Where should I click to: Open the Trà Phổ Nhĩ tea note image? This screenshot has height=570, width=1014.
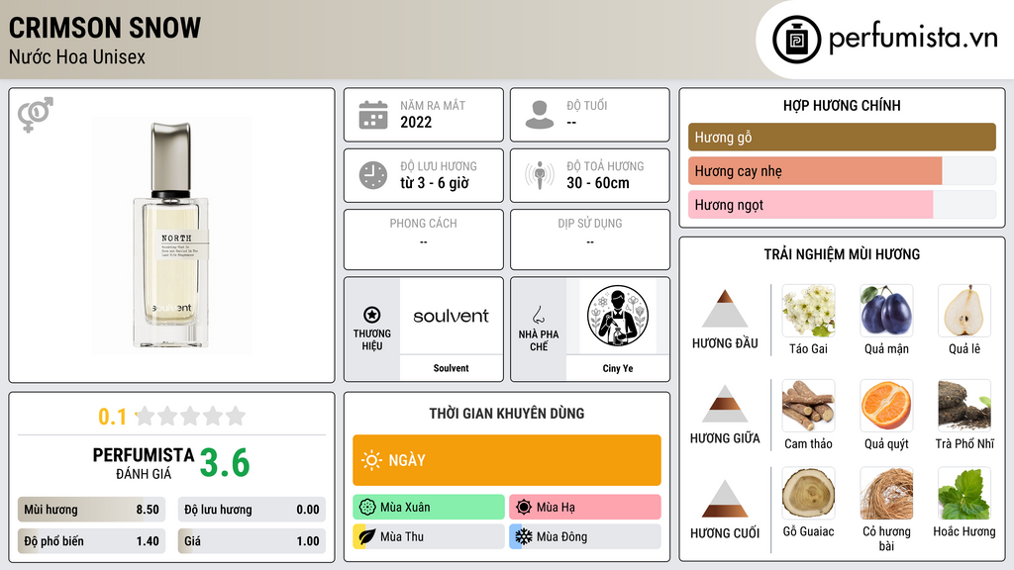click(x=964, y=406)
